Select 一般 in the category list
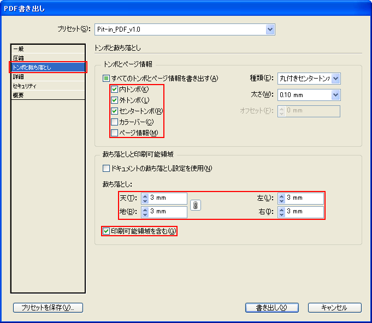Viewport: 372px width, 323px height. (19, 49)
